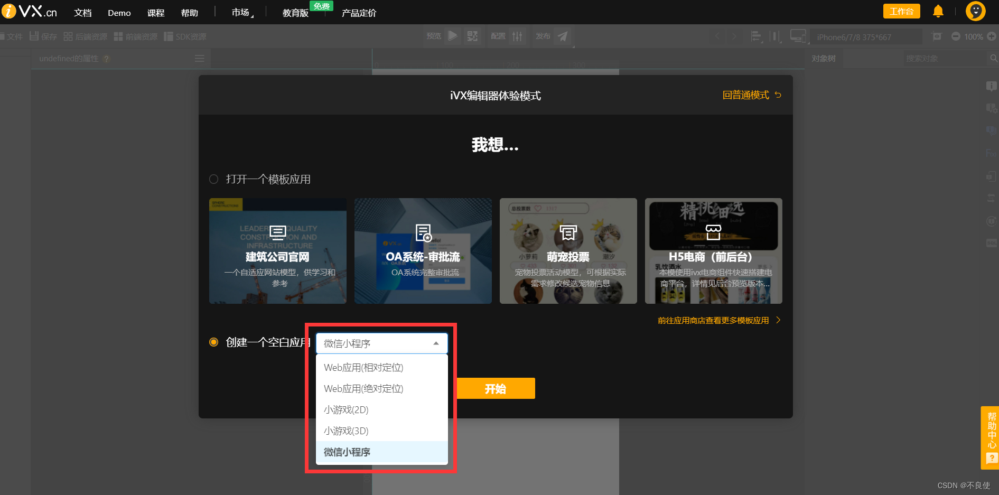Open the 文档 menu
999x495 pixels.
pos(83,13)
